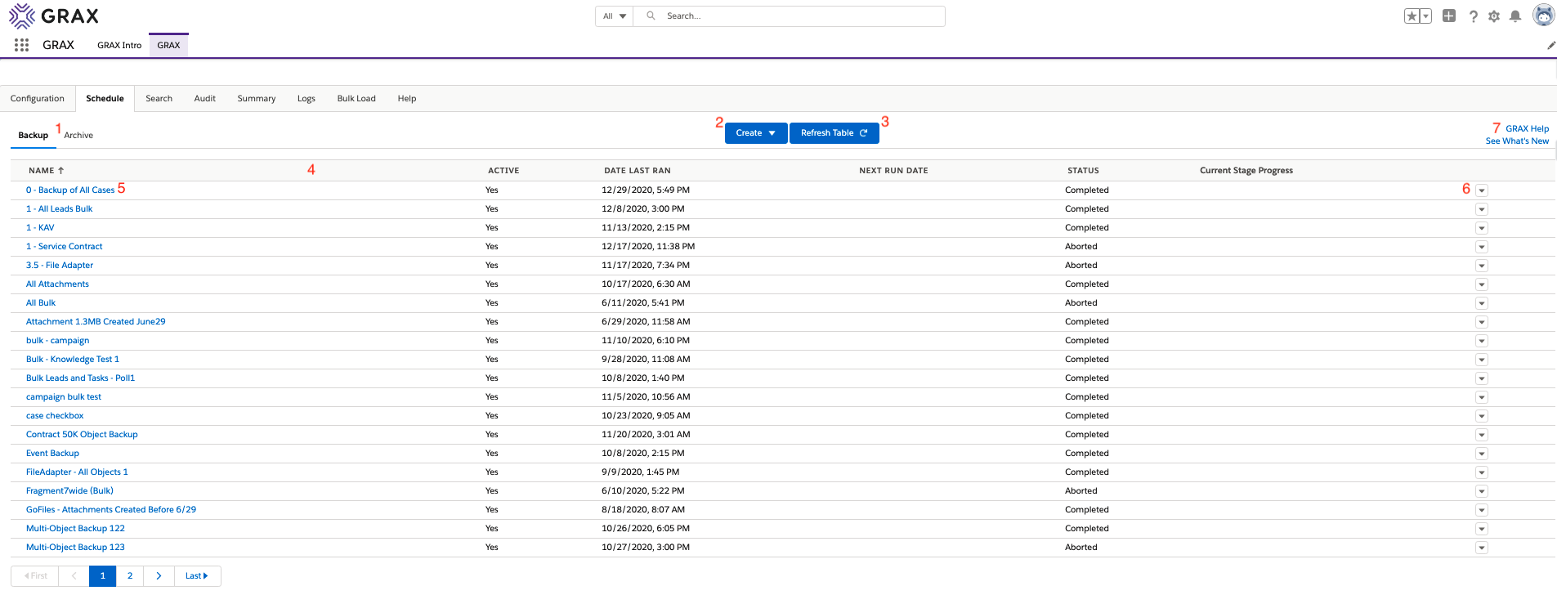Go to the First page

point(35,576)
